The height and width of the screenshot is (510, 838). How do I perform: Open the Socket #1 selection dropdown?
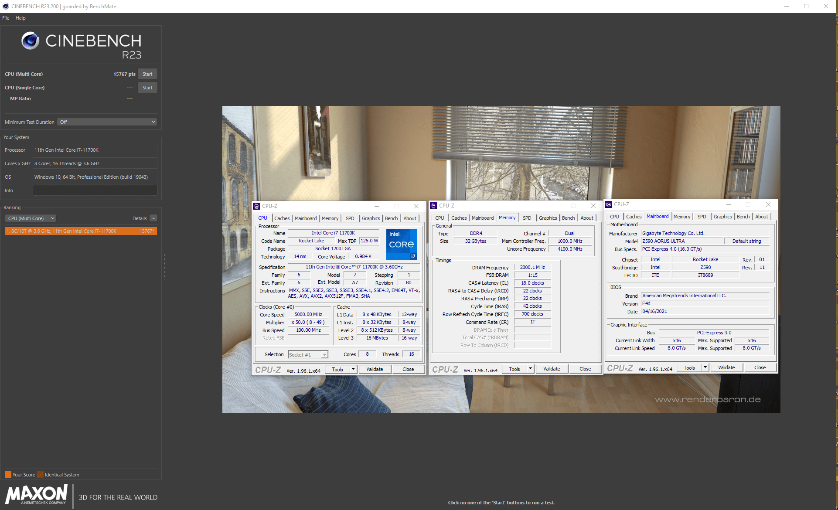pos(308,355)
